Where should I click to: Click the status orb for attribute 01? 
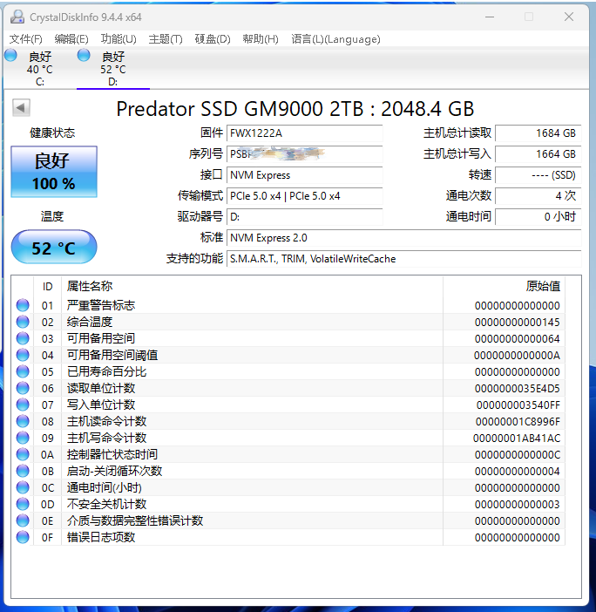click(23, 305)
